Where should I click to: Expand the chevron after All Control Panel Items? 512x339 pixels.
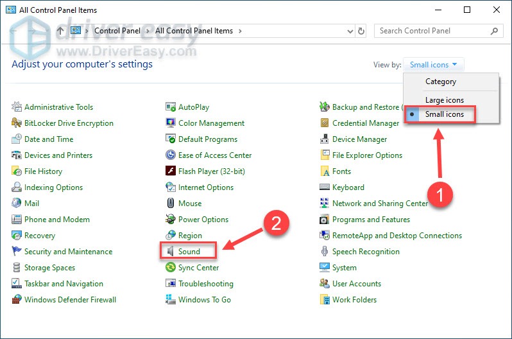click(x=240, y=31)
